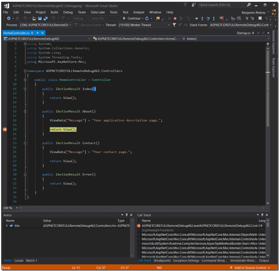Click the green Continue play icon
This screenshot has width=279, height=271.
point(124,18)
